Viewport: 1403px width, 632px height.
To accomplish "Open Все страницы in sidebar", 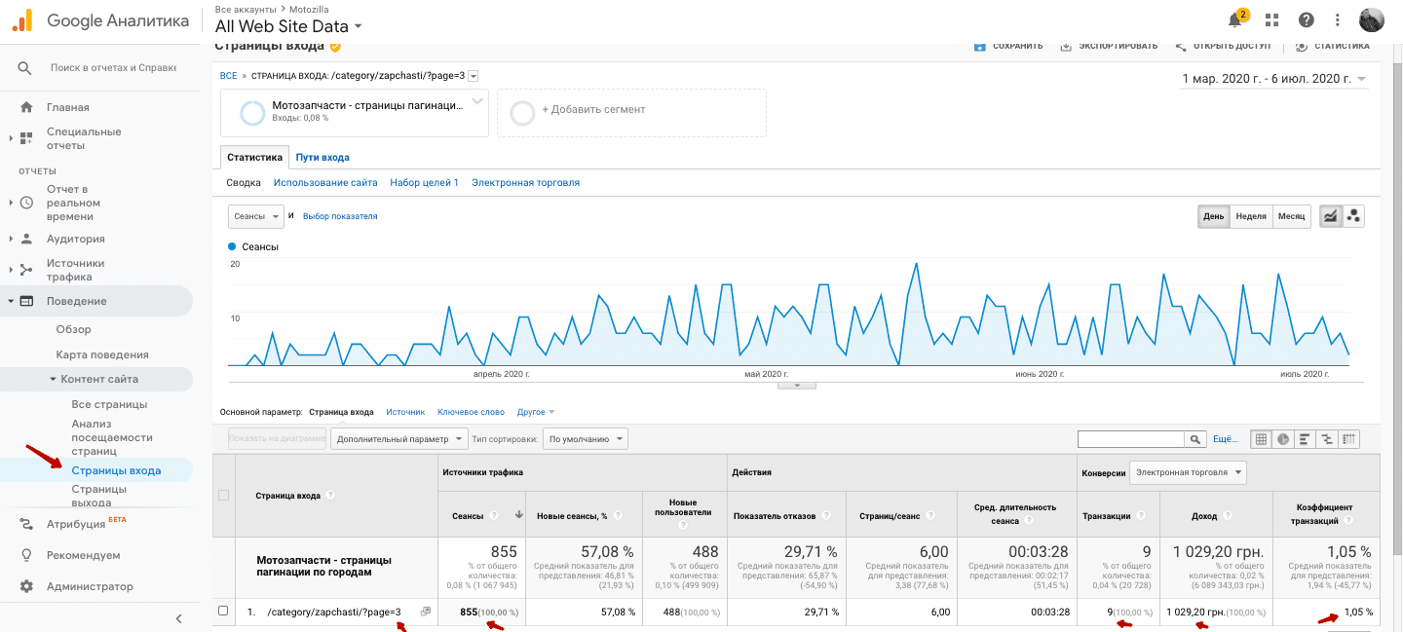I will point(109,404).
